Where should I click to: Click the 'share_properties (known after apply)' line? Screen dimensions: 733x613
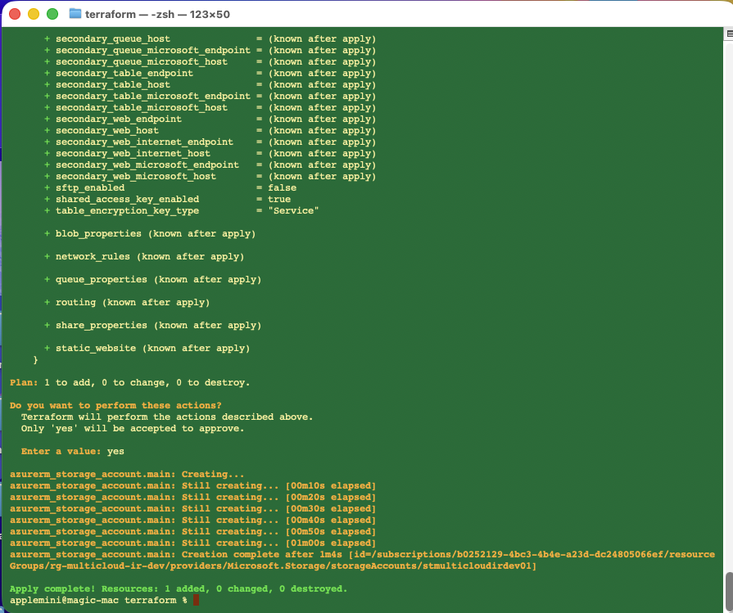152,325
